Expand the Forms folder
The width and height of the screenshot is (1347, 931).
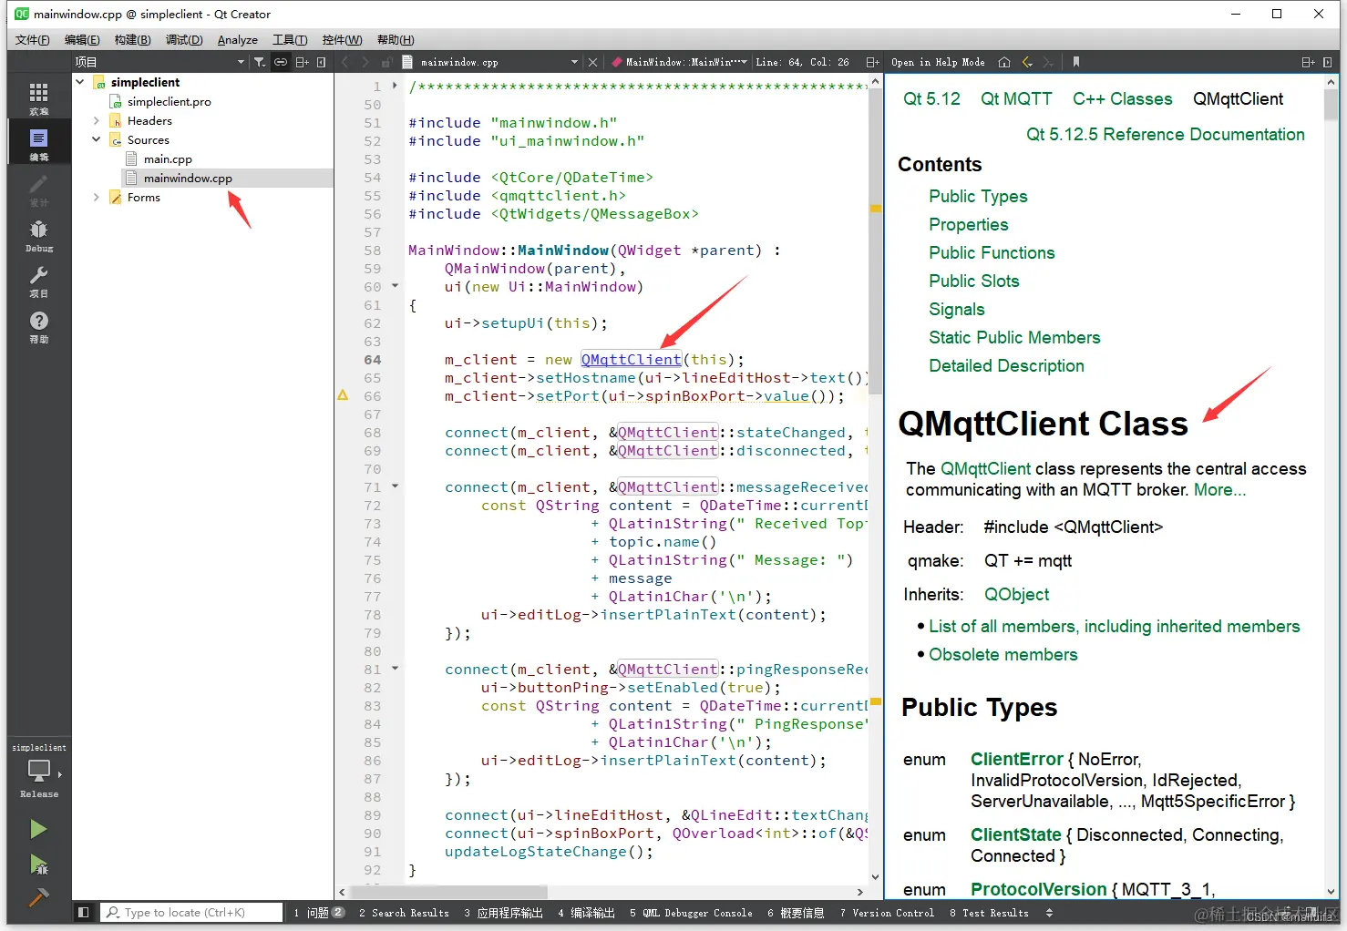(x=97, y=197)
